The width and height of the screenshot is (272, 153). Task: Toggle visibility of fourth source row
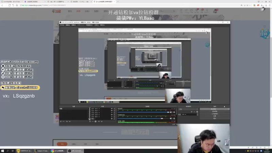click(x=112, y=115)
